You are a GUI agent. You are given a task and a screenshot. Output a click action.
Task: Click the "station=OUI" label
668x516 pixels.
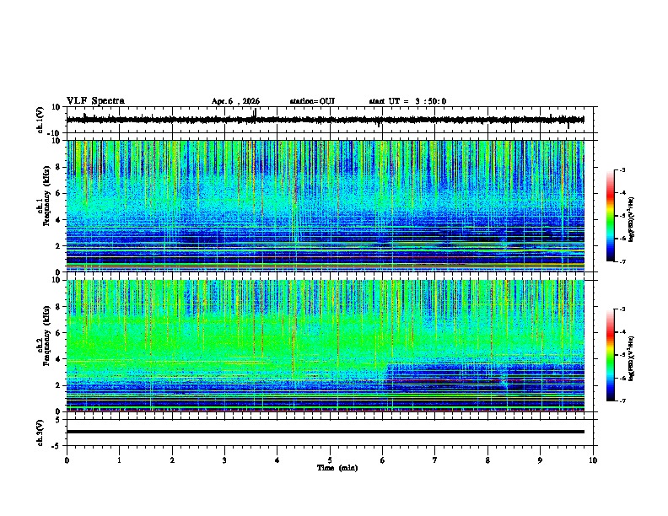(x=312, y=101)
